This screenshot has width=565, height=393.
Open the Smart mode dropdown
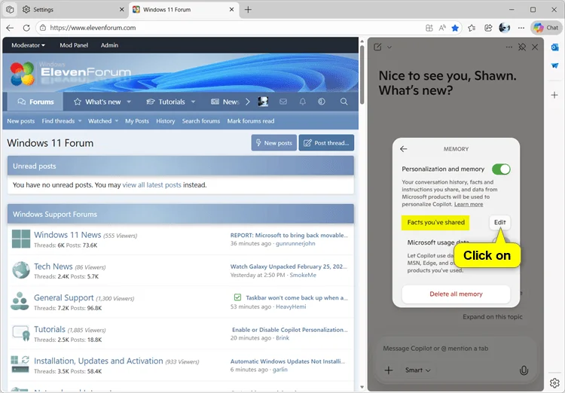click(417, 370)
